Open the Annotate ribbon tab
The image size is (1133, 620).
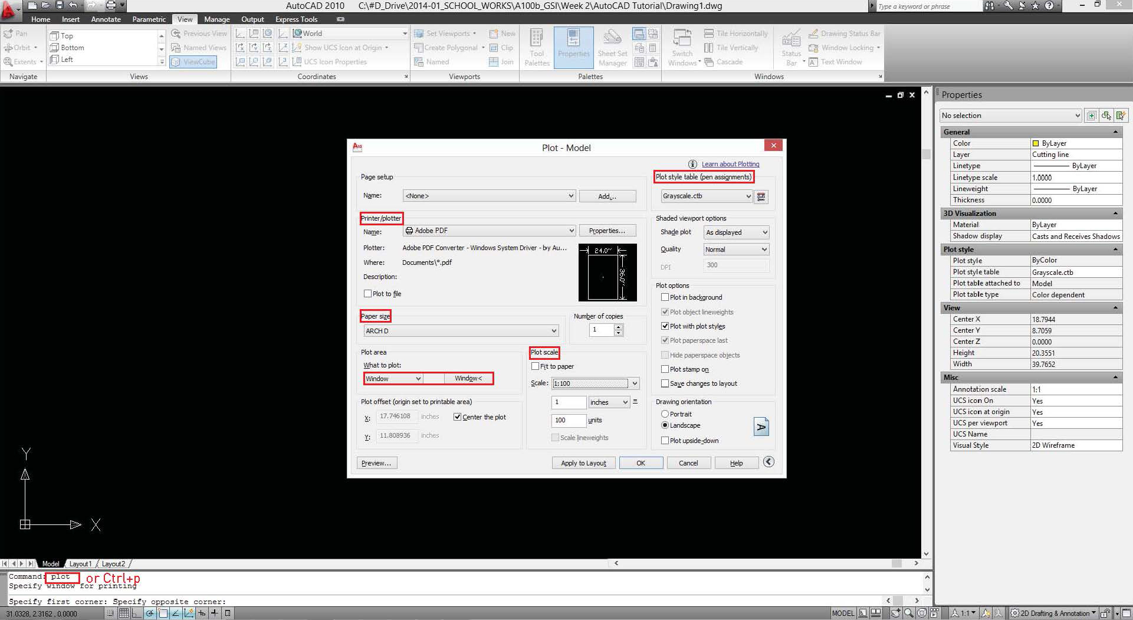tap(106, 19)
